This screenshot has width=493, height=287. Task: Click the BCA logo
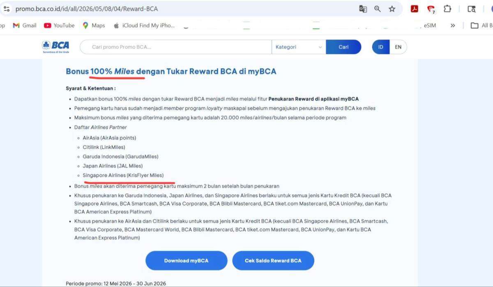click(55, 47)
